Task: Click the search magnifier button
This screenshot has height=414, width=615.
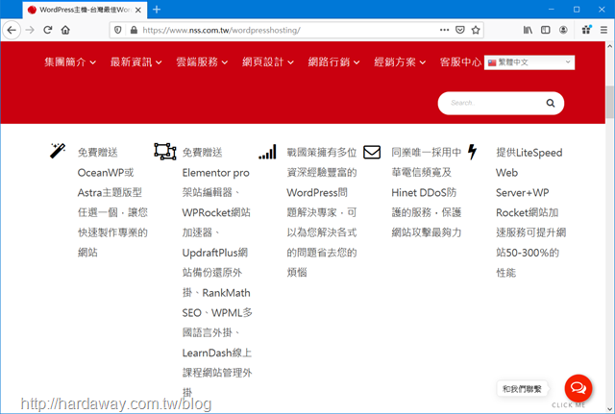Action: 551,103
